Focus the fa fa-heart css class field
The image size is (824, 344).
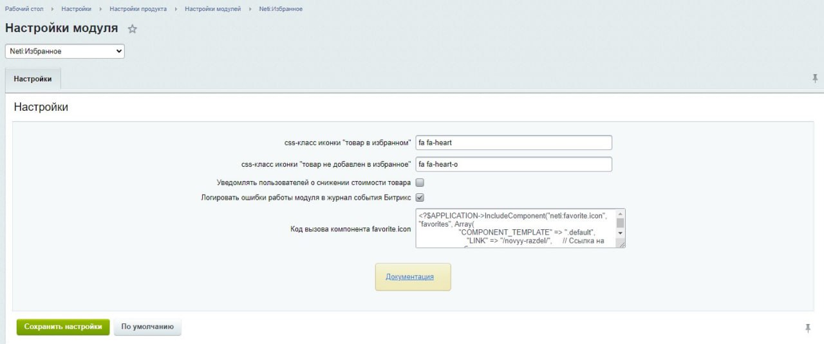pos(514,142)
